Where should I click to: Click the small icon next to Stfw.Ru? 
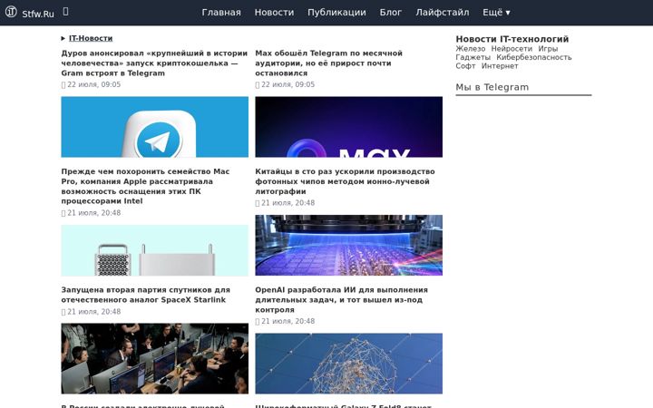65,11
